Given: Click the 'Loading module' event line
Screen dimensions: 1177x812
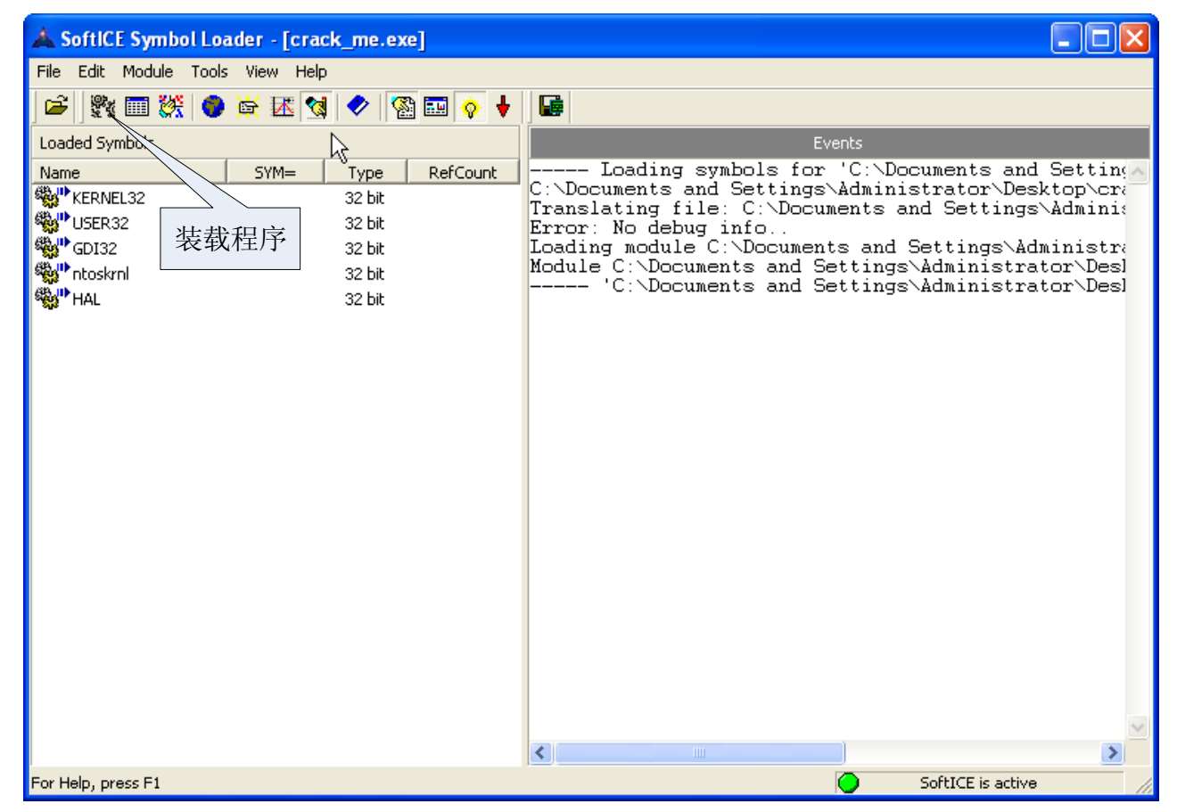Looking at the screenshot, I should point(827,247).
